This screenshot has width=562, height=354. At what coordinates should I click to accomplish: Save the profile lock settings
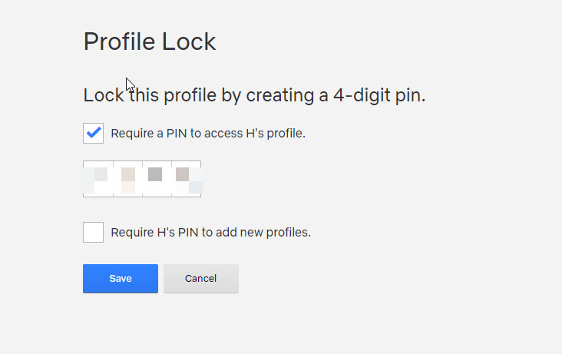click(x=121, y=279)
